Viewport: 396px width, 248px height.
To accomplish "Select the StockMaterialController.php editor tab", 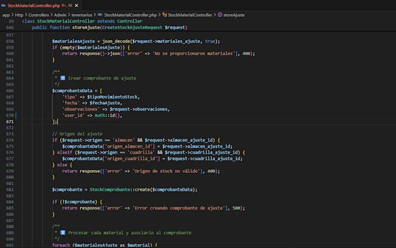I will 40,5.
